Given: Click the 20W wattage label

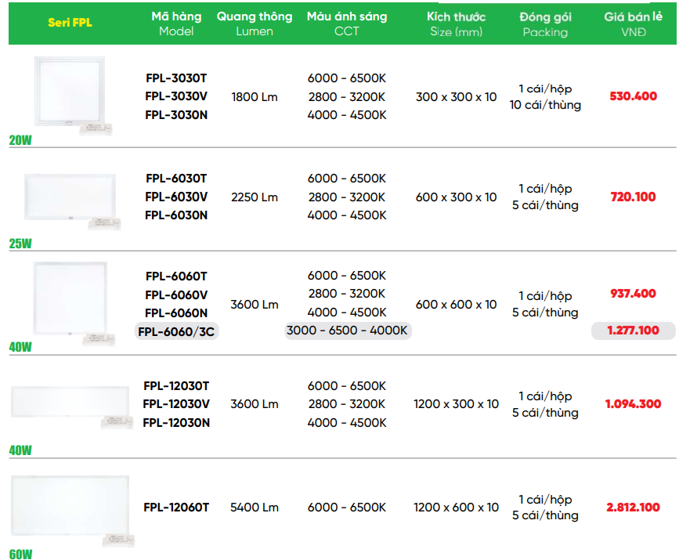Looking at the screenshot, I should coord(20,140).
